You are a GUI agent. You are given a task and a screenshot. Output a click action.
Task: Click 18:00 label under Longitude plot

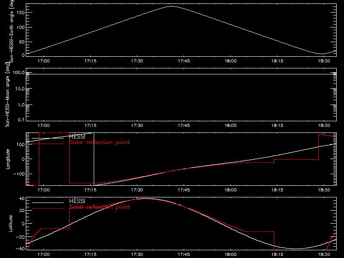pos(230,190)
